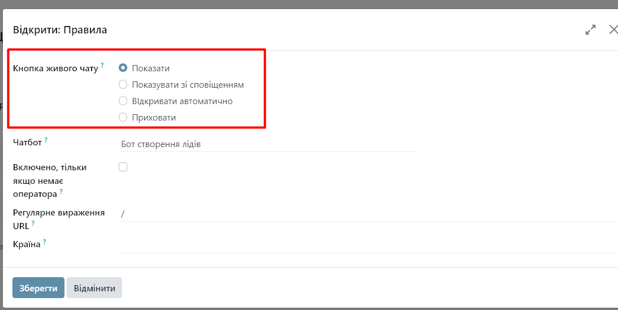The image size is (618, 310).
Task: Open the Країна selection field
Action: click(x=365, y=245)
